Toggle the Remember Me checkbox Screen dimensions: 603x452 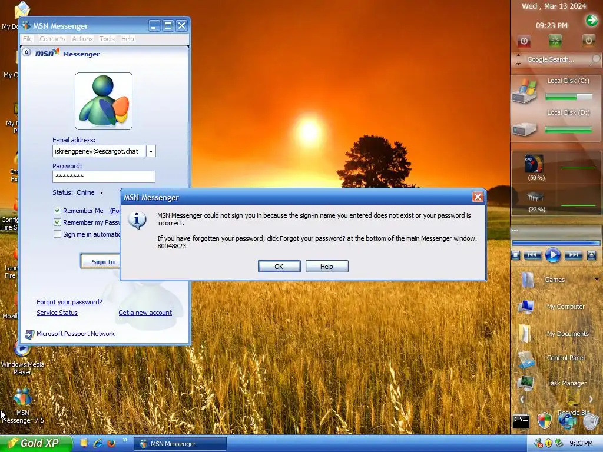[x=57, y=210]
